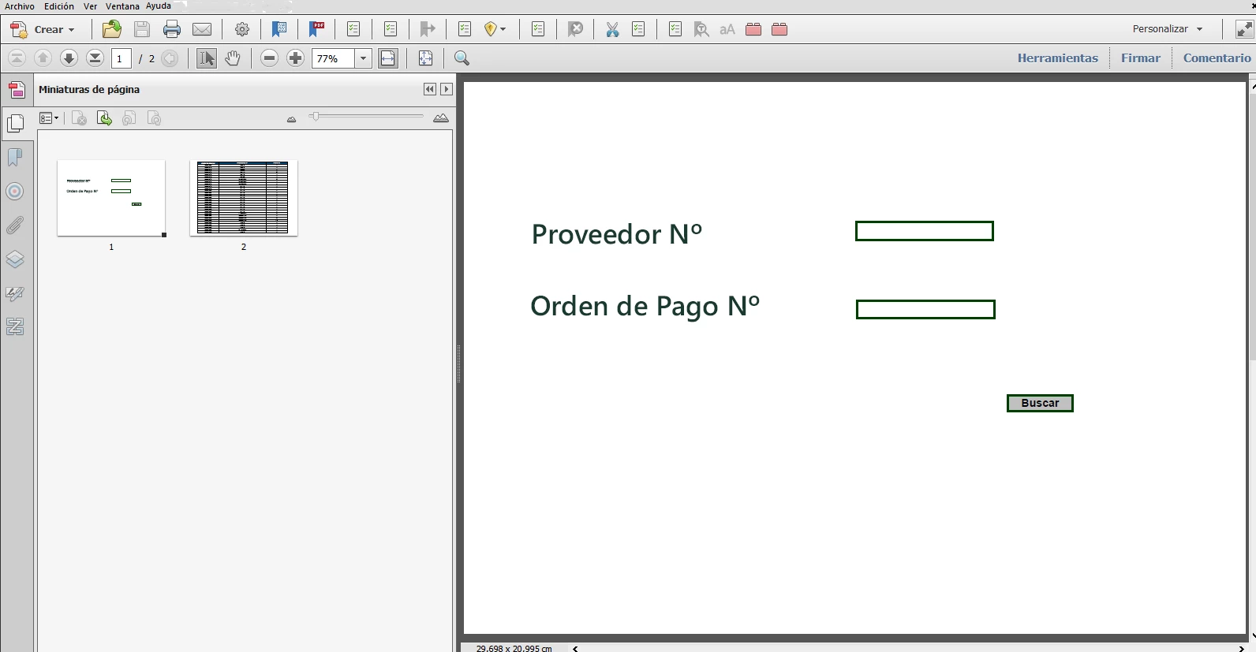Expand panel with right arrow button
Viewport: 1256px width, 652px height.
(447, 89)
